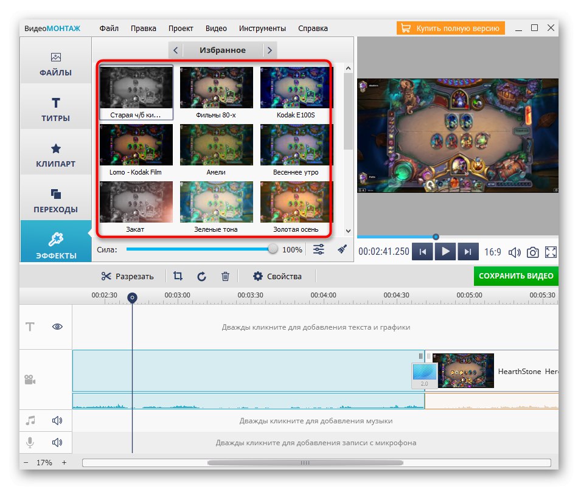Open the Видео menu

click(x=216, y=29)
